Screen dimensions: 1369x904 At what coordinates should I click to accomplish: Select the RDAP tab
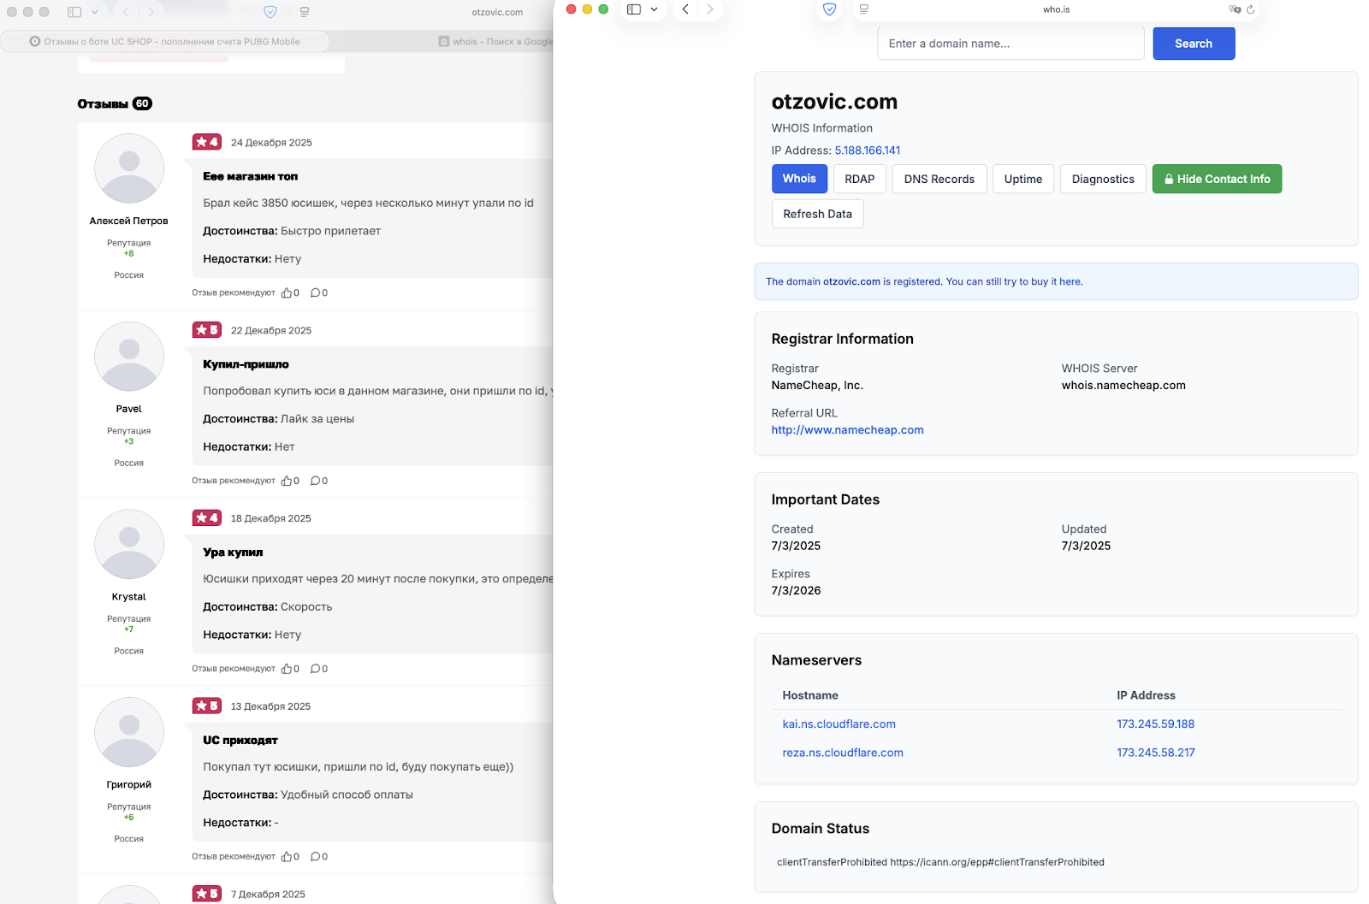tap(859, 179)
